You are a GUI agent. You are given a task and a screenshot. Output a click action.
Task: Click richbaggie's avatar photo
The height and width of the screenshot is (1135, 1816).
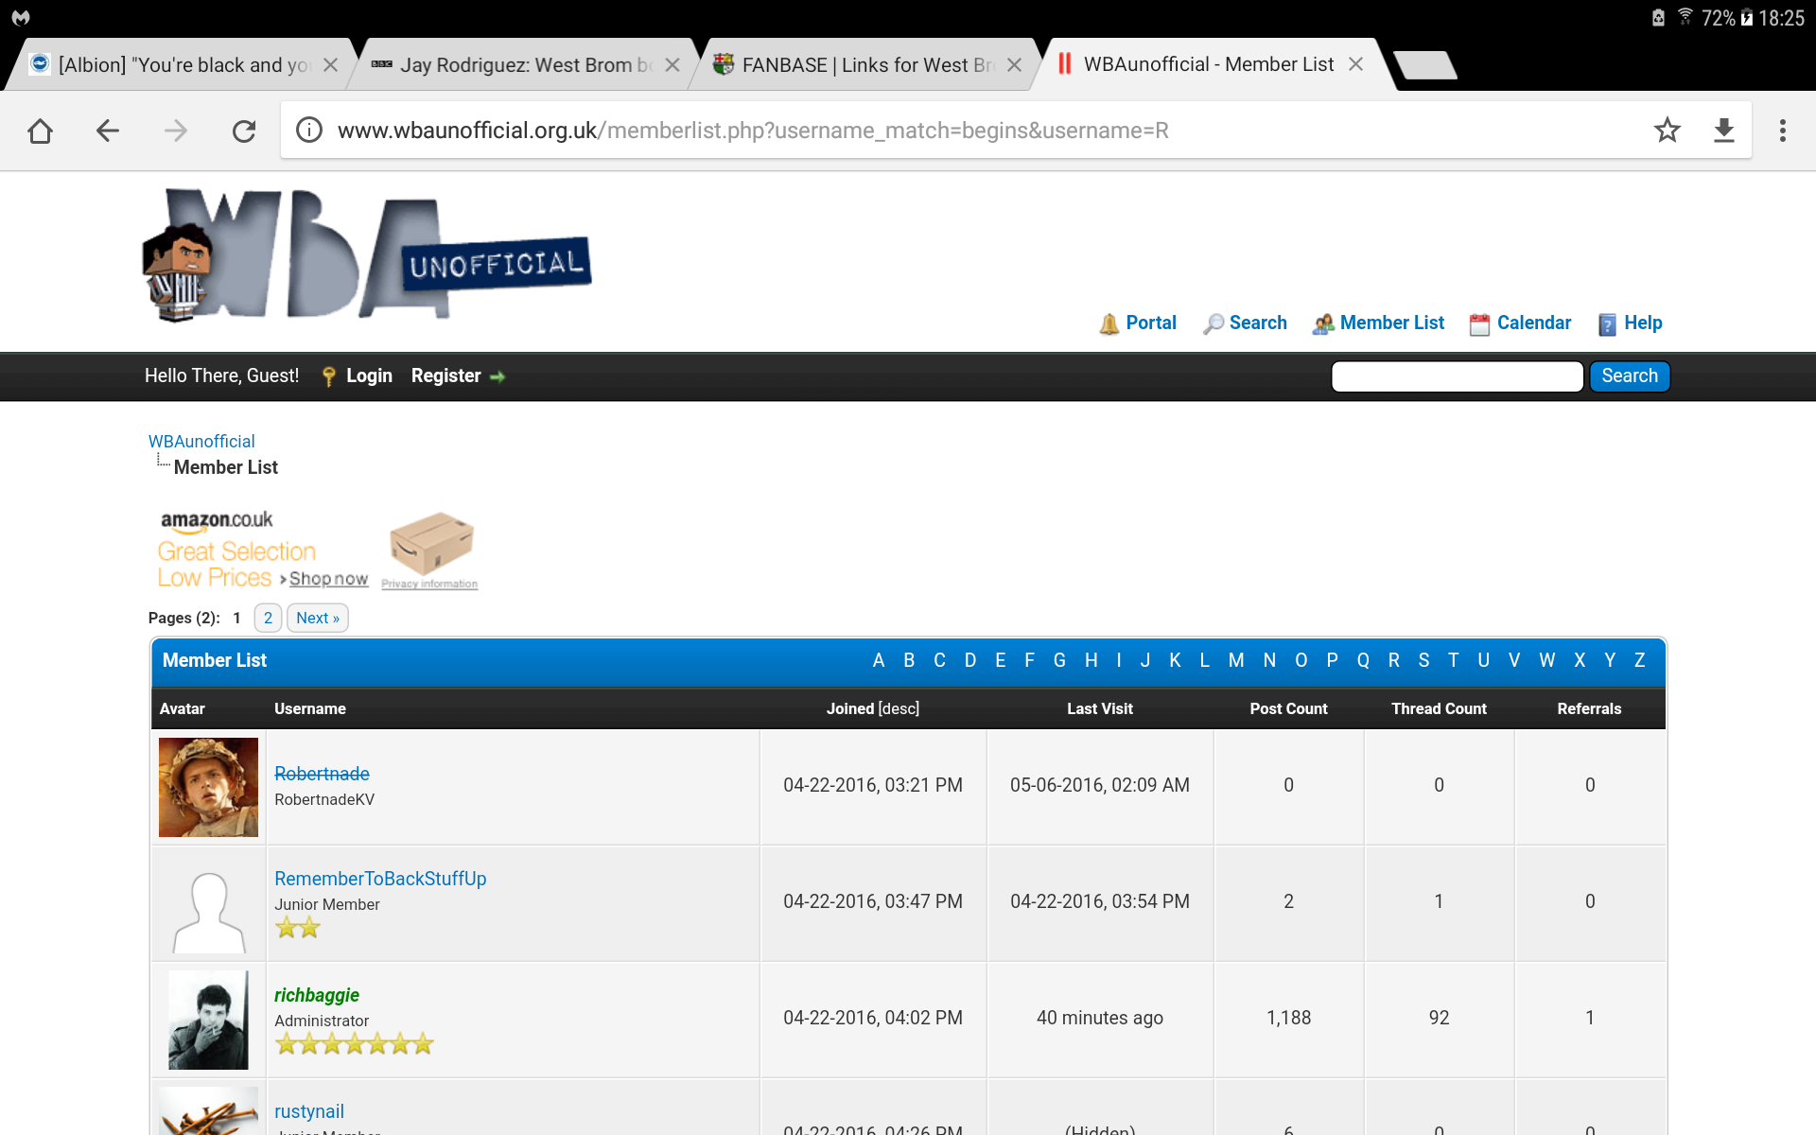coord(208,1020)
